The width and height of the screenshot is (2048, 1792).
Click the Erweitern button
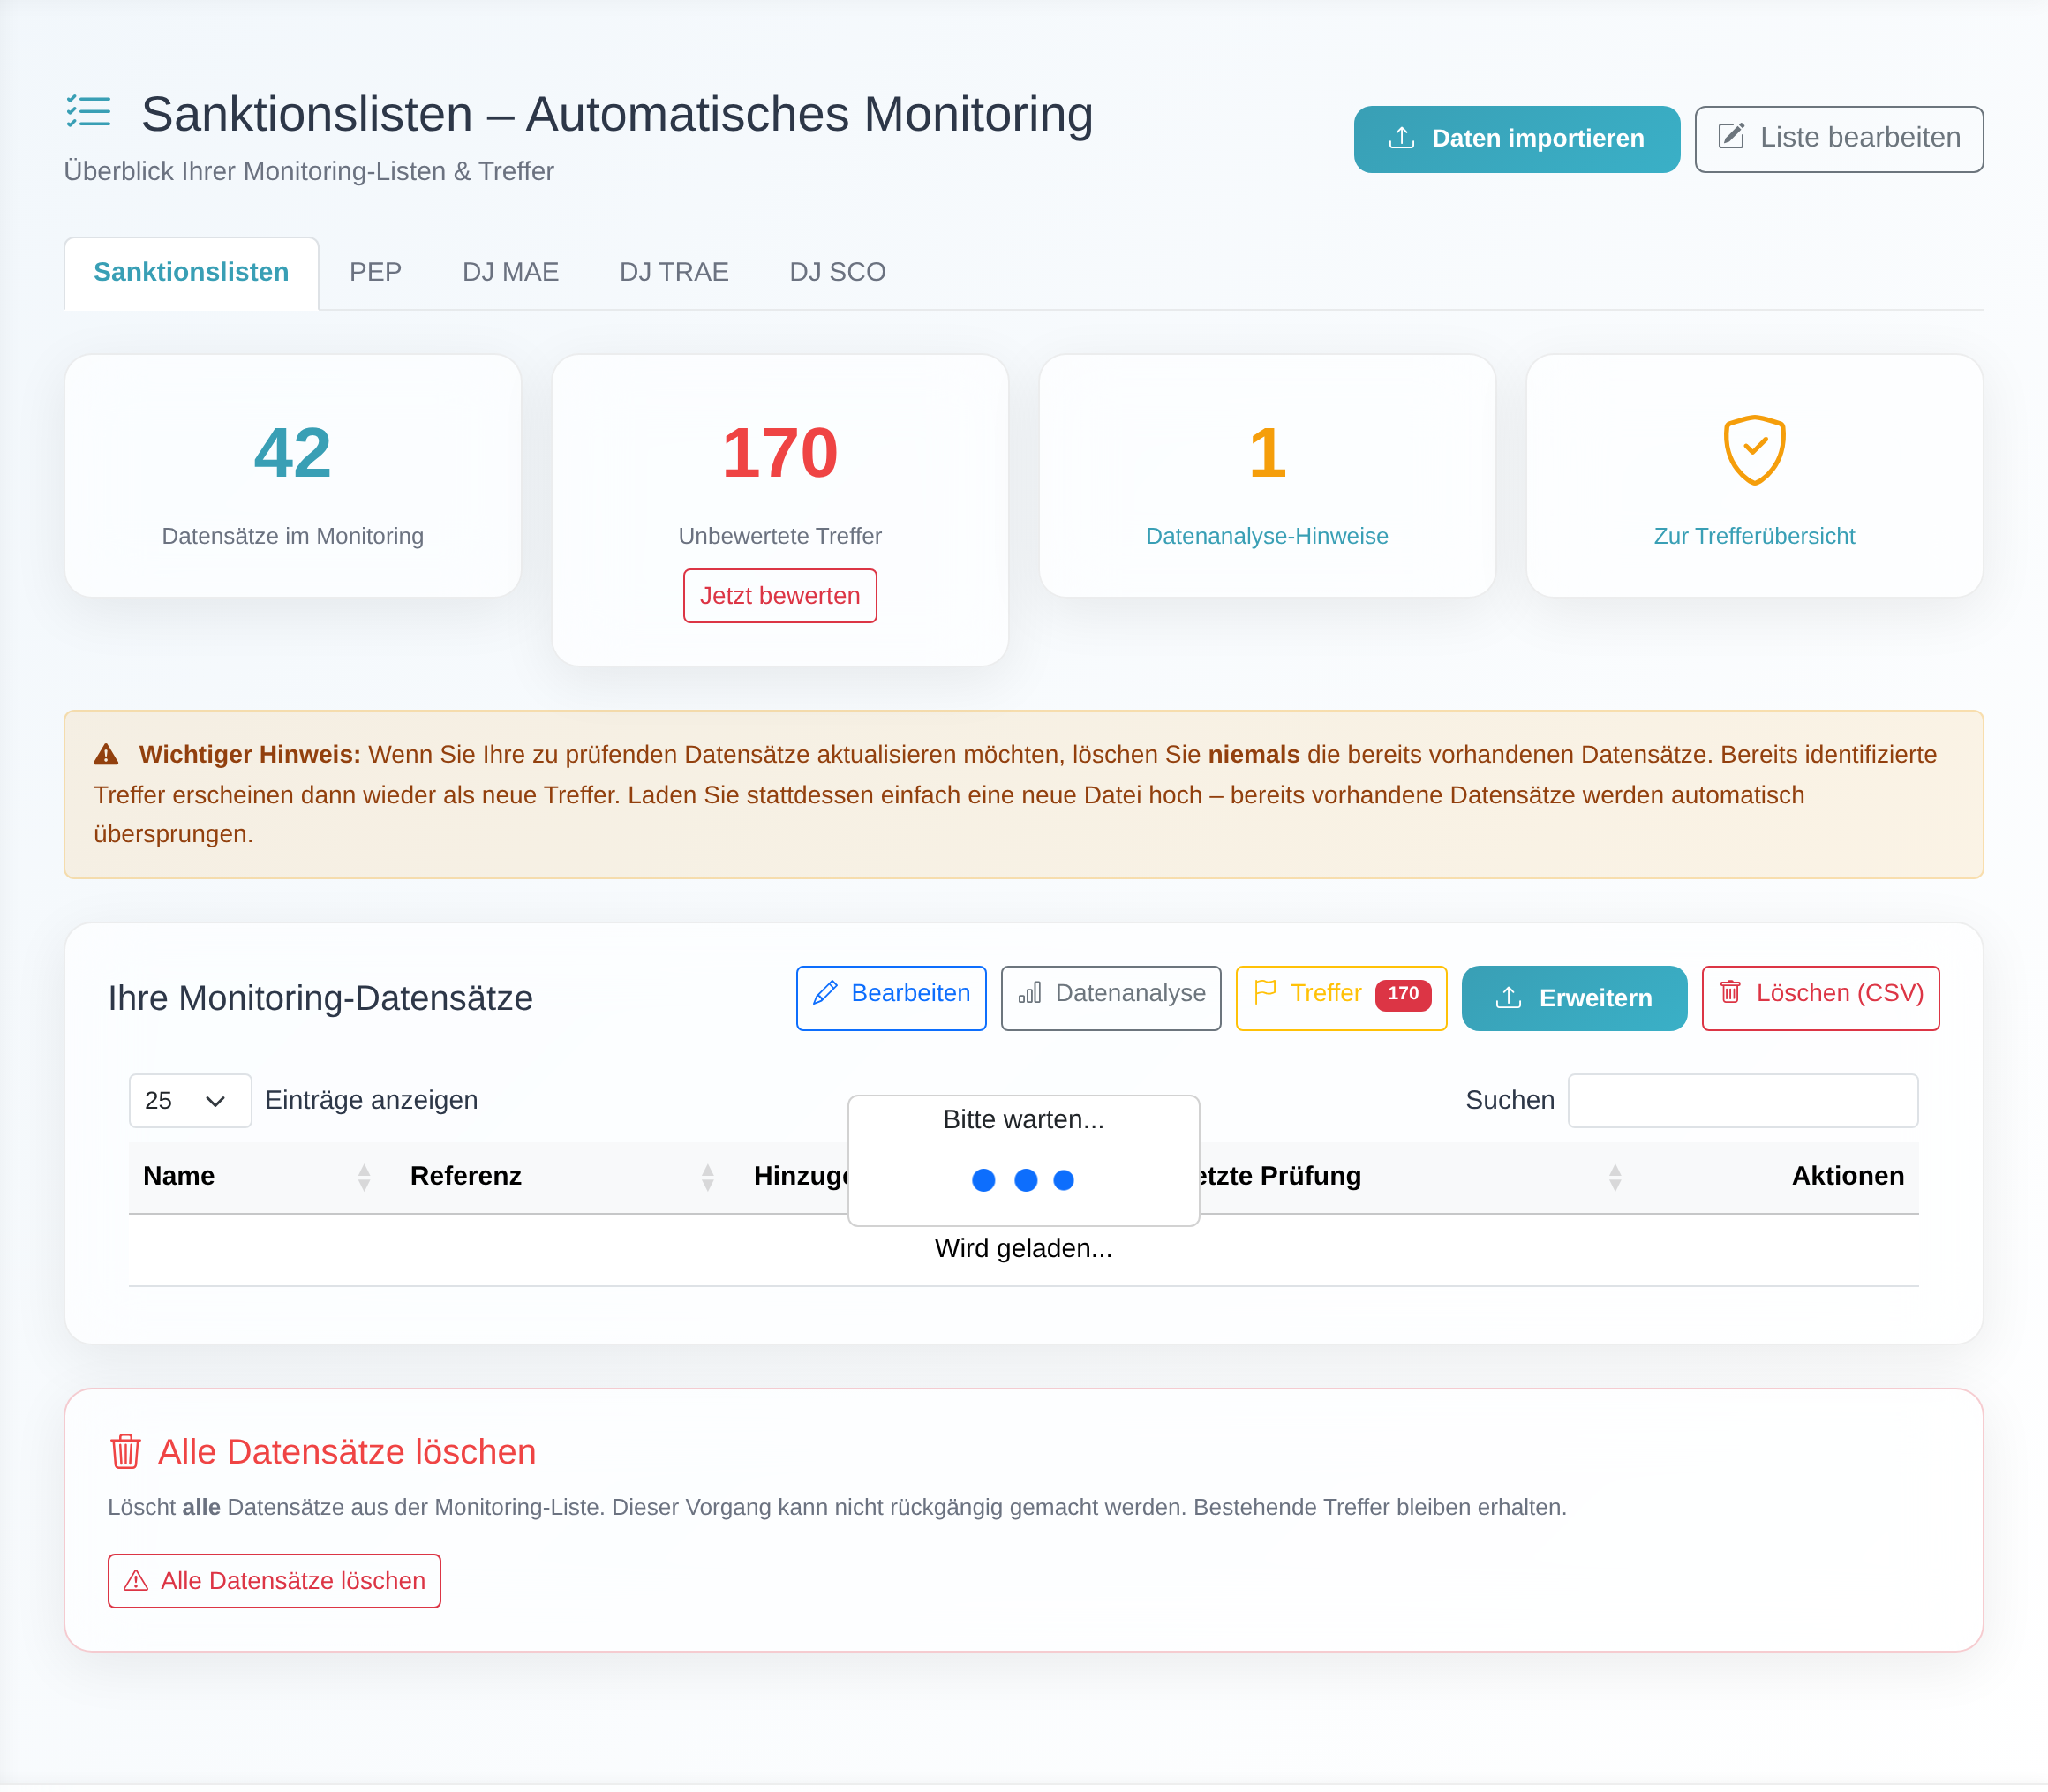pyautogui.click(x=1574, y=998)
